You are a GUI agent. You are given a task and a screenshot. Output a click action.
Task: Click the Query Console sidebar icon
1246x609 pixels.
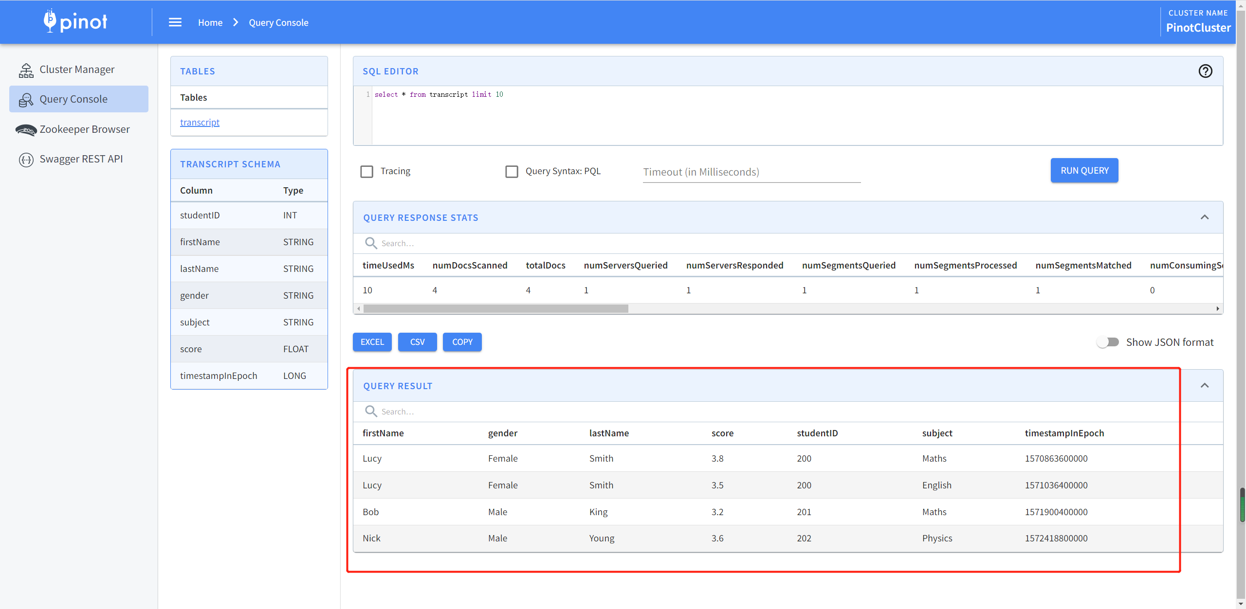point(26,100)
